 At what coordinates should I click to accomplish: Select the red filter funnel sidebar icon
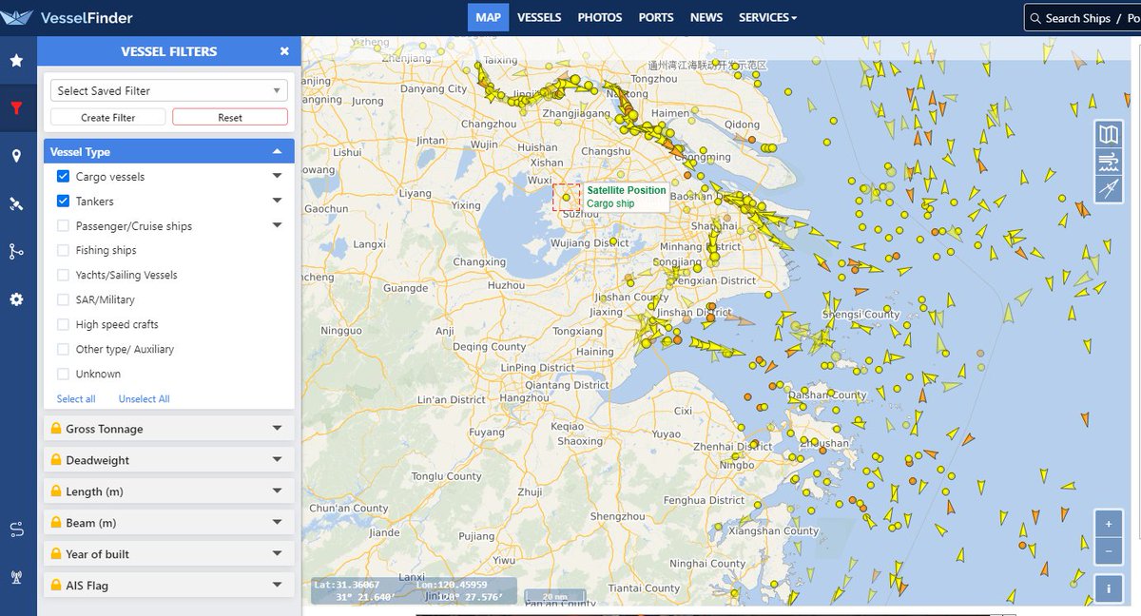click(x=16, y=108)
